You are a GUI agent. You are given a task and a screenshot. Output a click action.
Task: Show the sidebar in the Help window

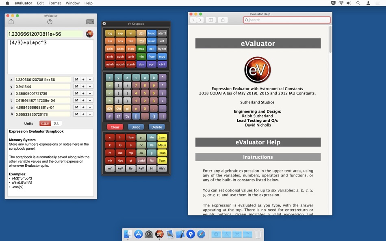[211, 20]
